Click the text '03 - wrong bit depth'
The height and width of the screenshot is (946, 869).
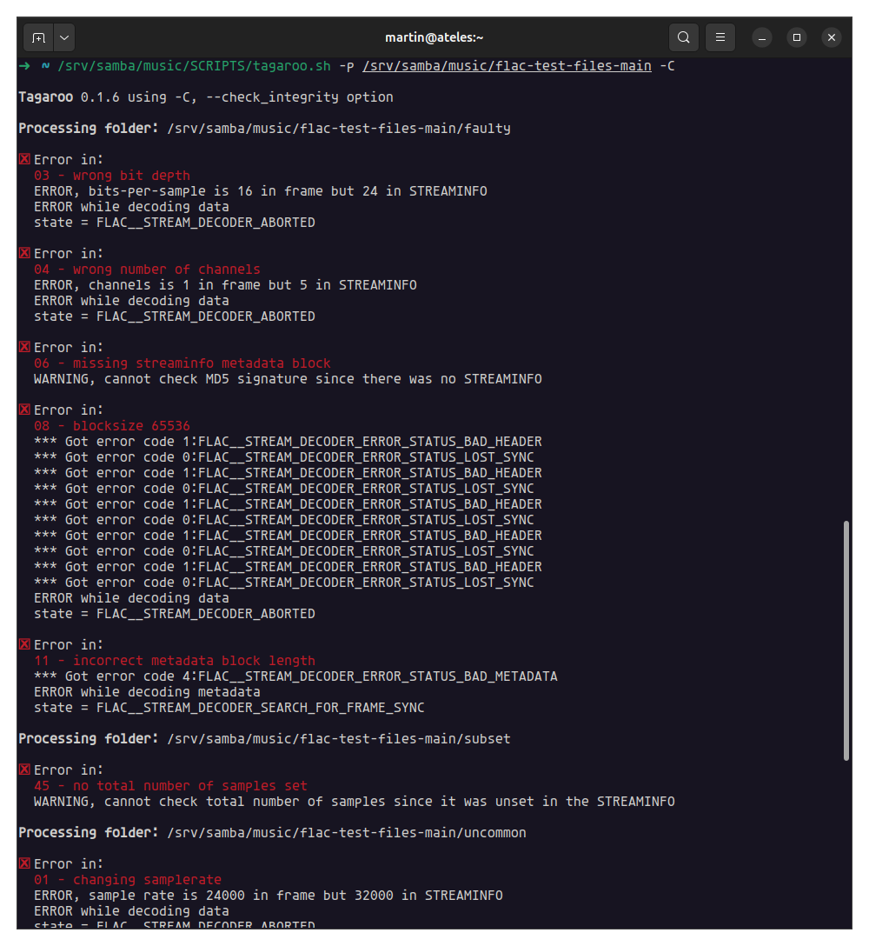click(112, 176)
